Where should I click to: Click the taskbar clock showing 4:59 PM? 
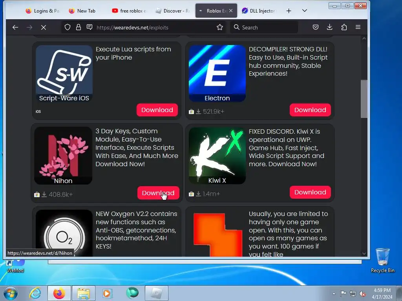click(x=382, y=294)
